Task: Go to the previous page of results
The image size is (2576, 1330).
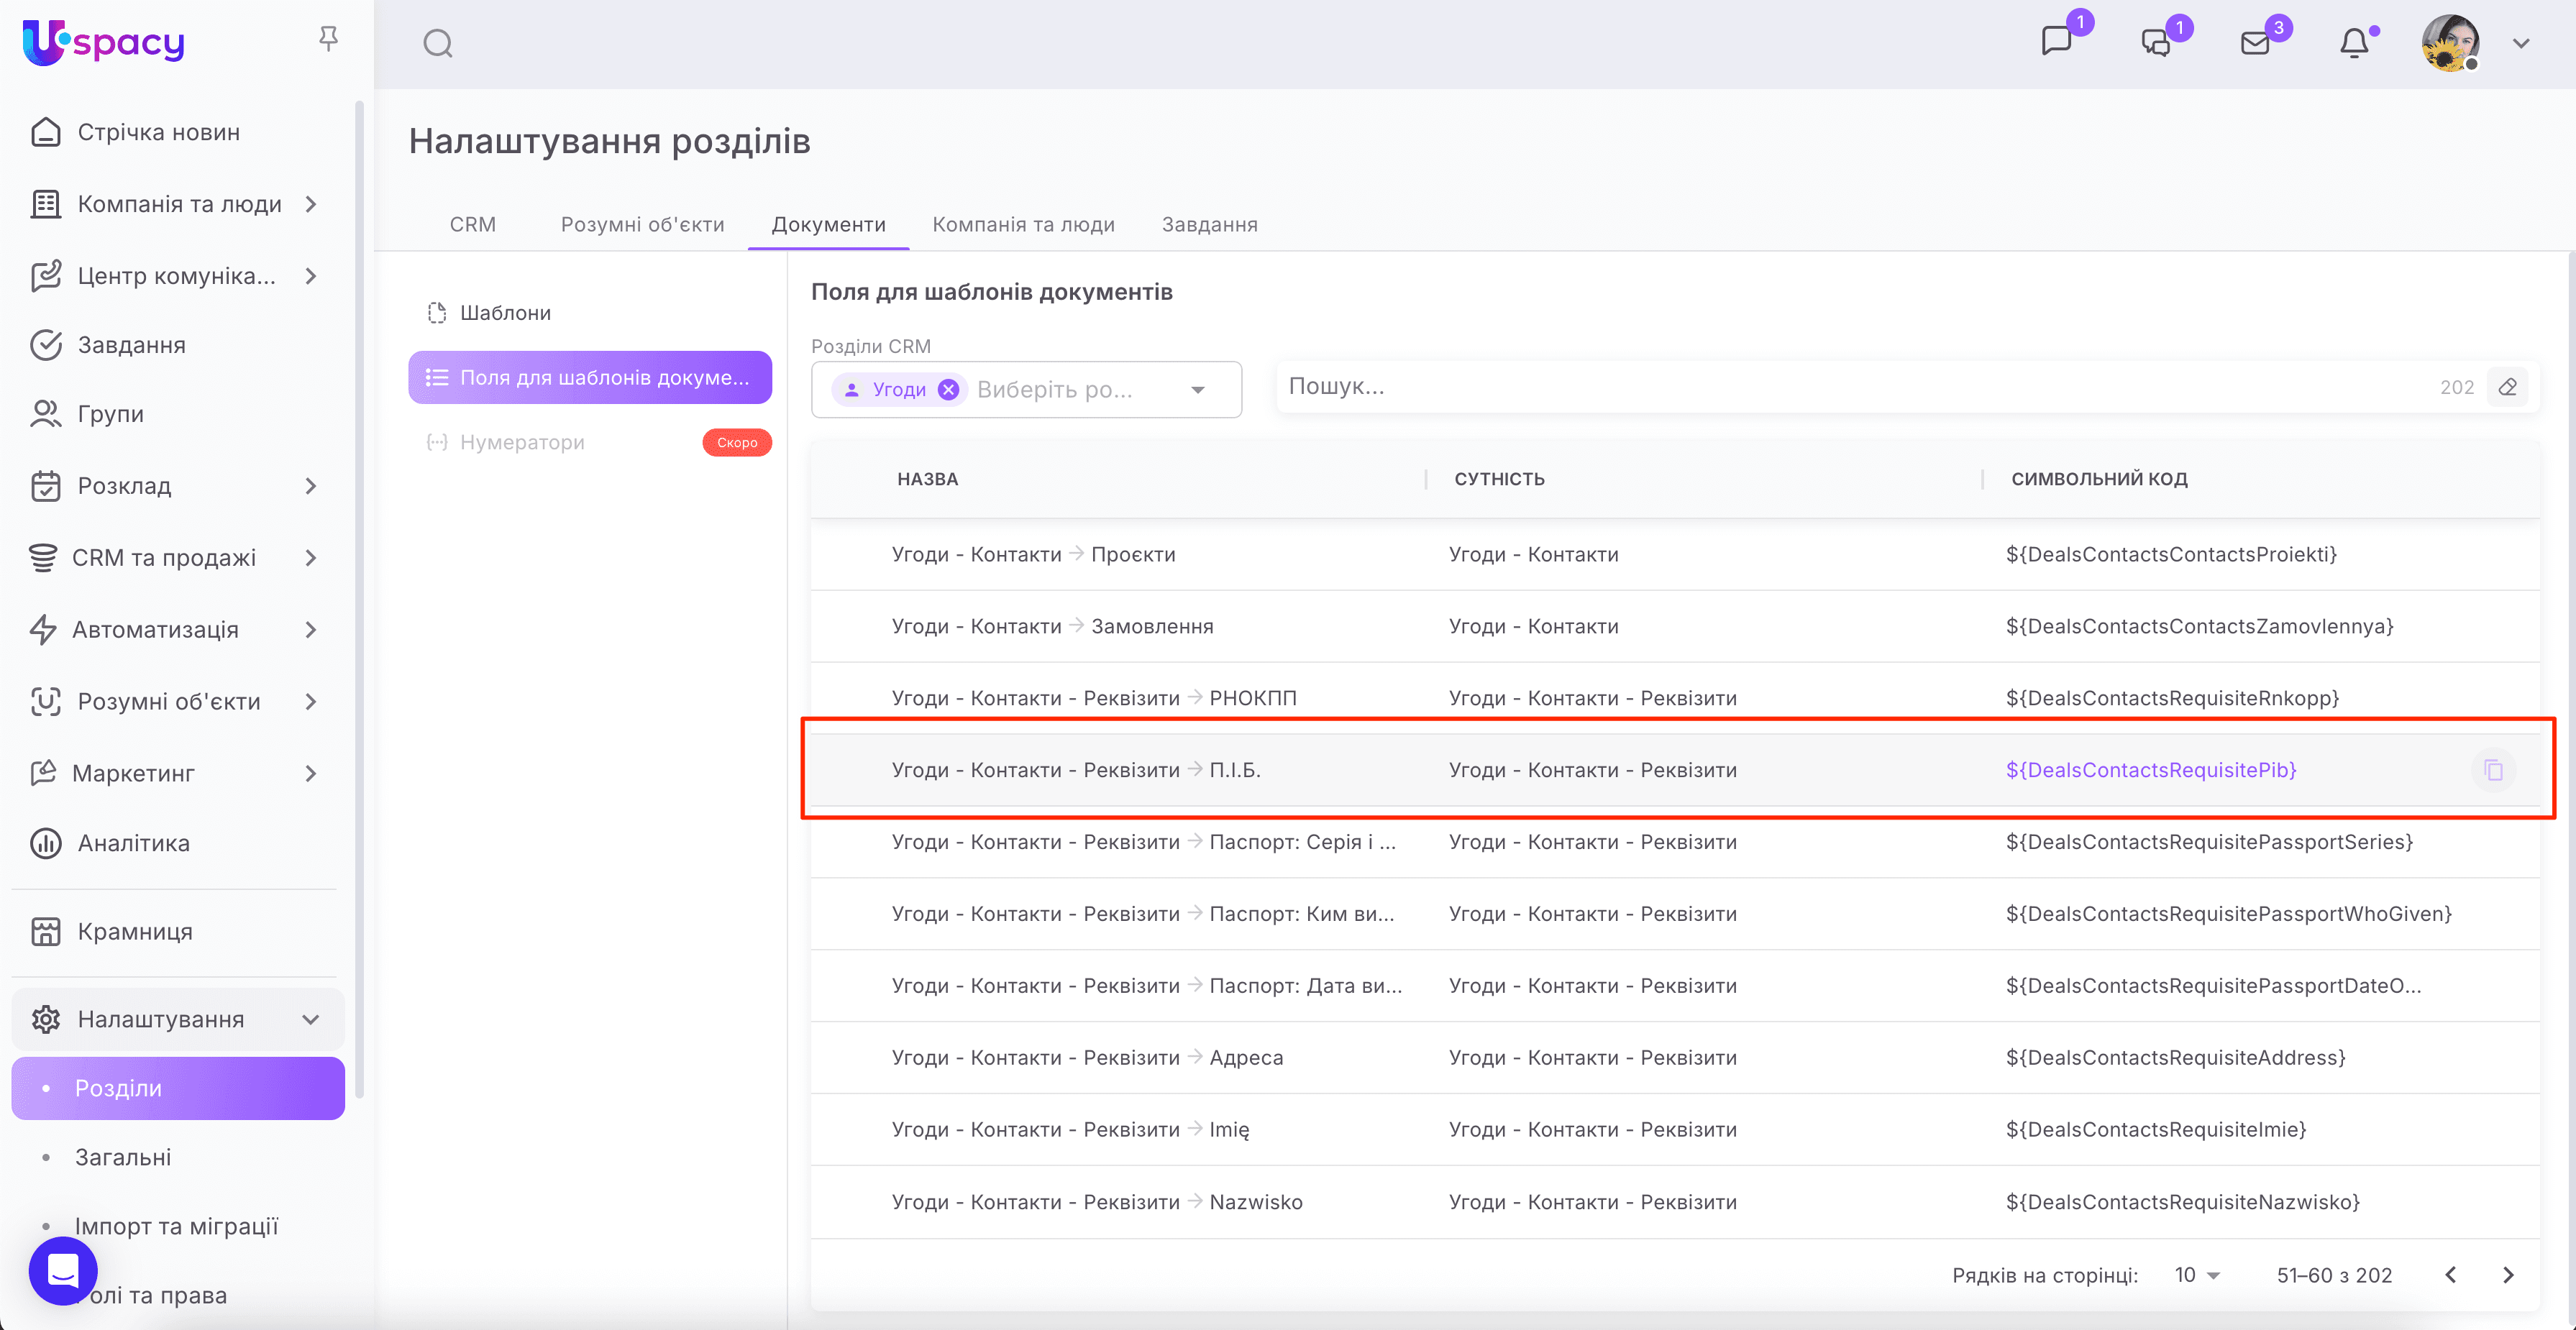Action: point(2451,1275)
